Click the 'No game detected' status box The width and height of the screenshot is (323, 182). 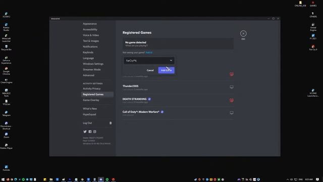[x=178, y=43]
